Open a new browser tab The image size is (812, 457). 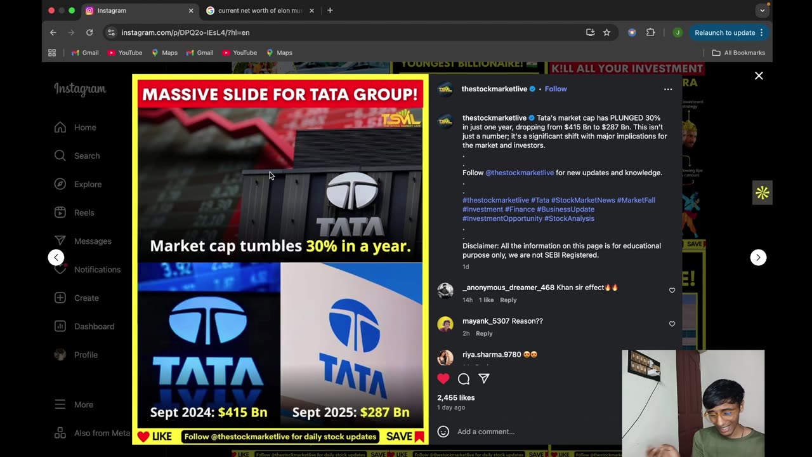[x=330, y=11]
